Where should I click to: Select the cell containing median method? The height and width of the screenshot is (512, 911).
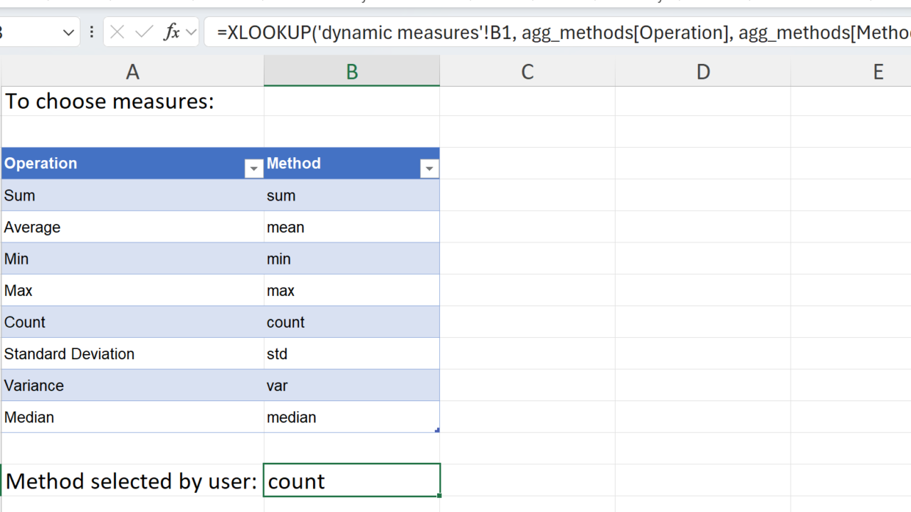(x=352, y=417)
